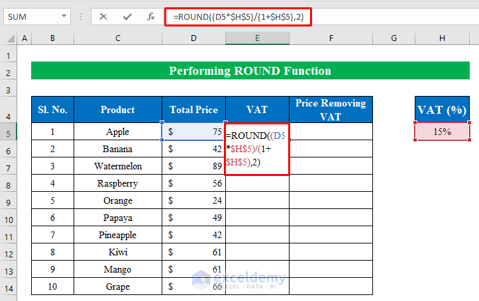Select the Apple product cell

tap(118, 132)
